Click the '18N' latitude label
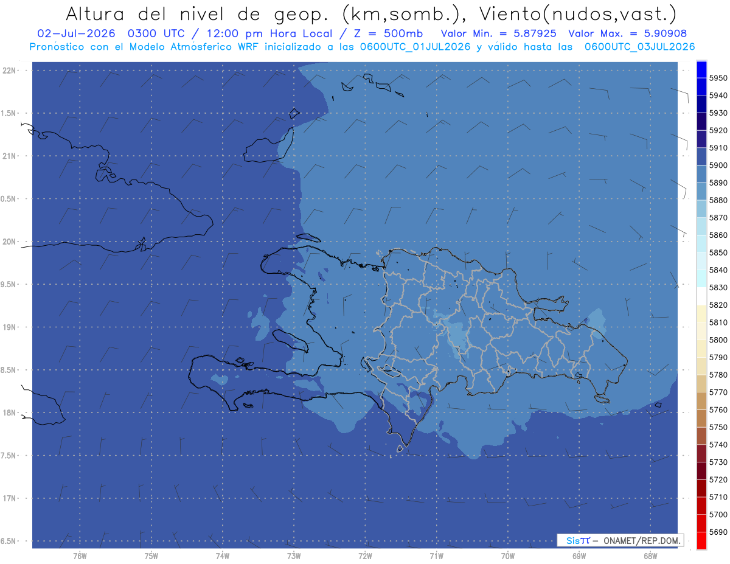The height and width of the screenshot is (564, 730). 10,413
